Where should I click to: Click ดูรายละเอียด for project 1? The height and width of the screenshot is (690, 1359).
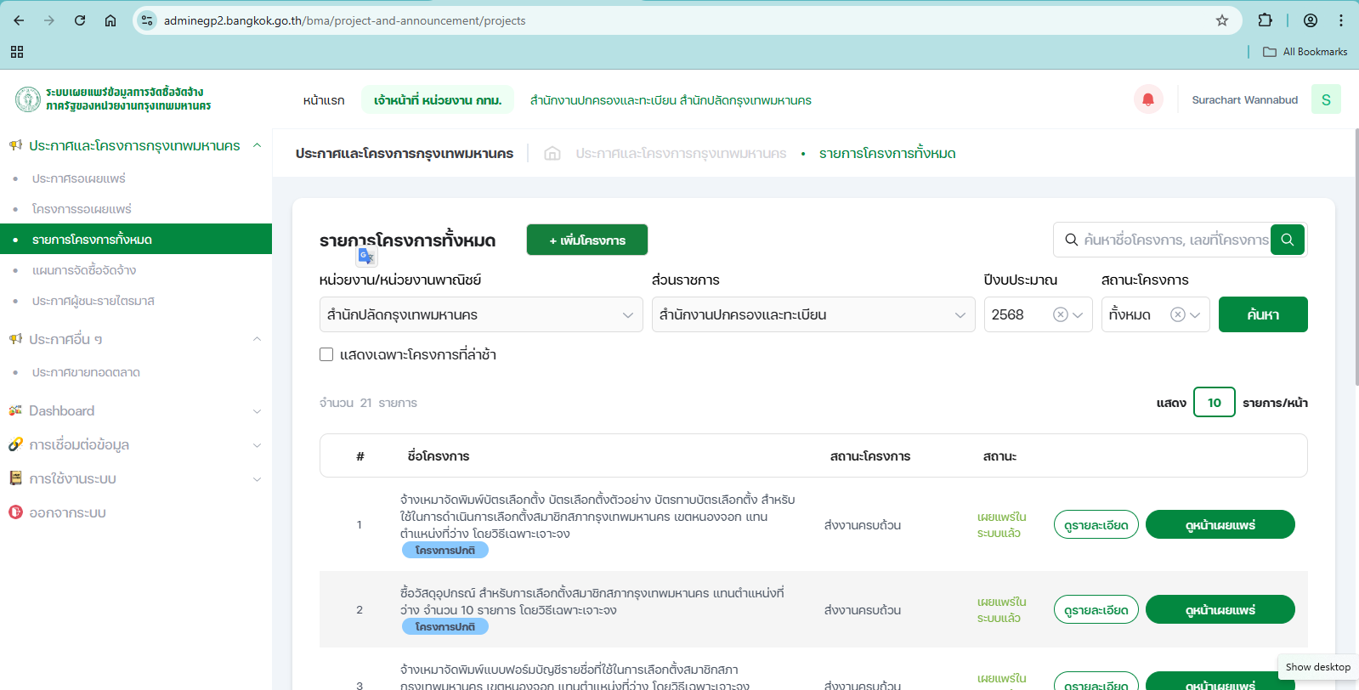tap(1096, 525)
